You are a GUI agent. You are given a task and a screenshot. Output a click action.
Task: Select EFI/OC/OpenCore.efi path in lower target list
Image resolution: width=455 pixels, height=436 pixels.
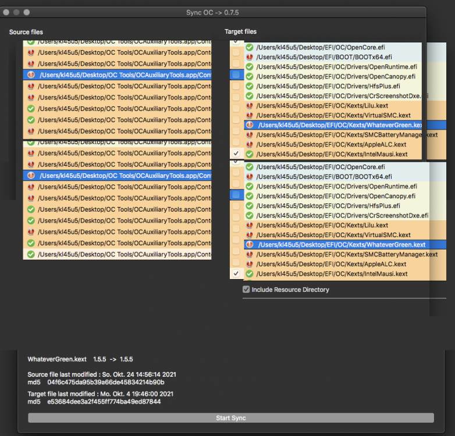point(321,167)
